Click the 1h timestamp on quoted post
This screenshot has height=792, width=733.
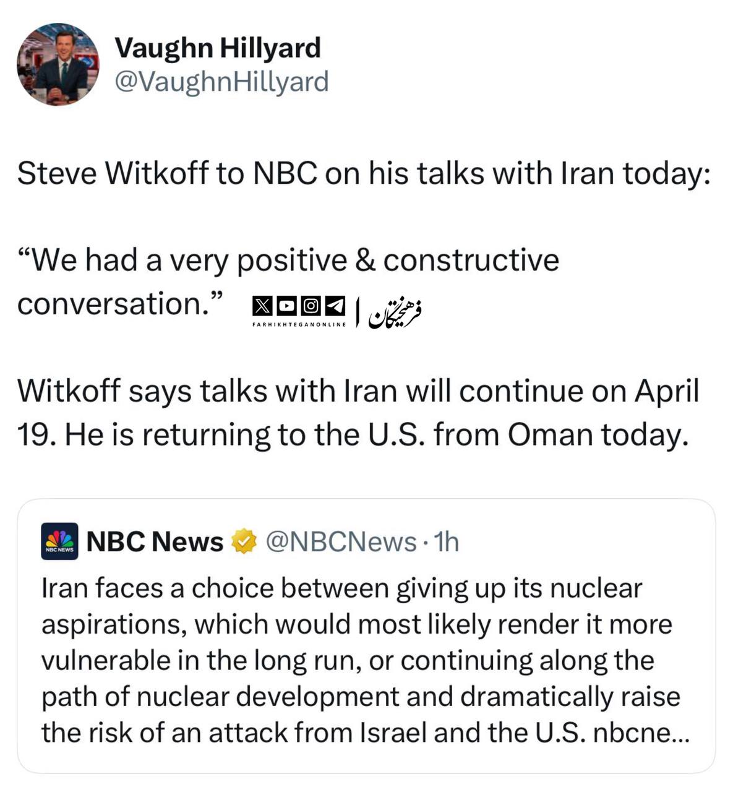(x=447, y=541)
